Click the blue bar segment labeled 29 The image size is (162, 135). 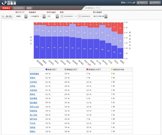coord(120,53)
